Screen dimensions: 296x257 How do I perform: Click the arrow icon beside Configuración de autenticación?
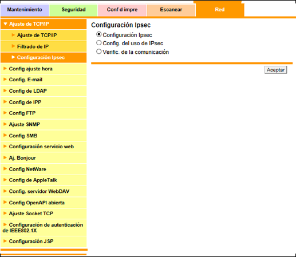tap(5, 224)
